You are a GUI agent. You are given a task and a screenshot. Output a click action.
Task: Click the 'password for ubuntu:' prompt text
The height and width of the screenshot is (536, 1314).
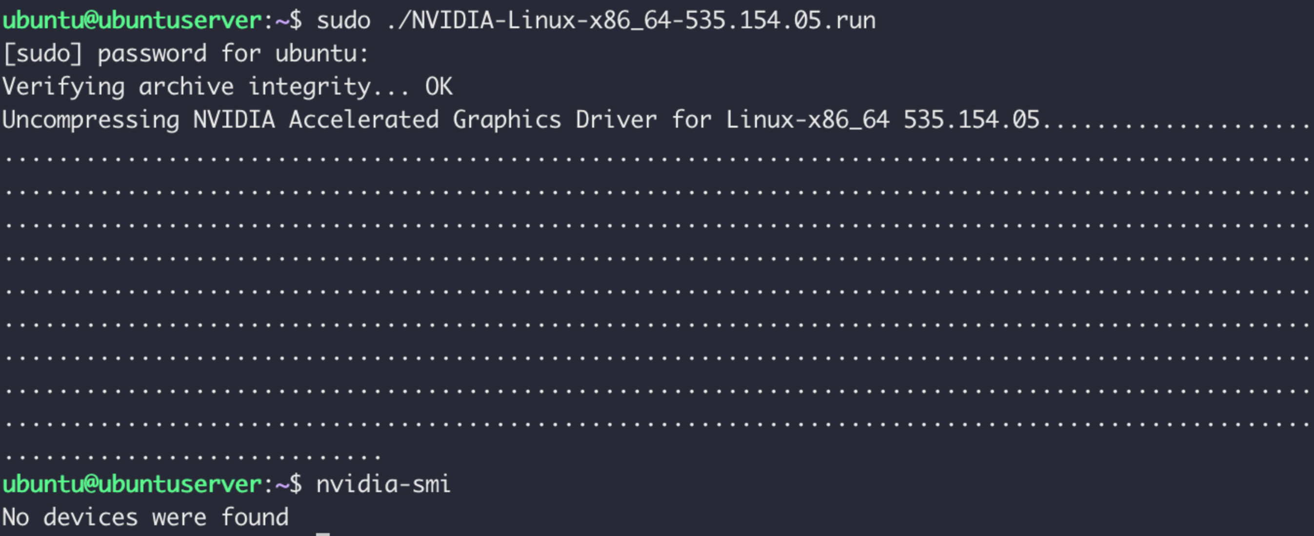[233, 54]
